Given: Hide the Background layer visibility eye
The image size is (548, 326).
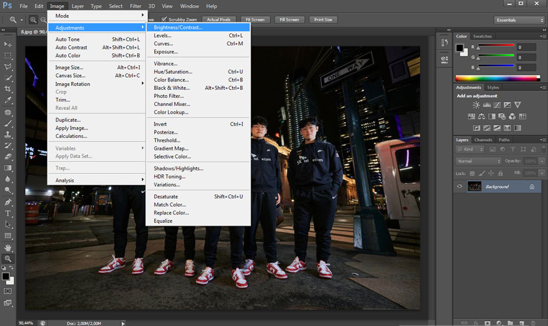Looking at the screenshot, I should pyautogui.click(x=460, y=186).
